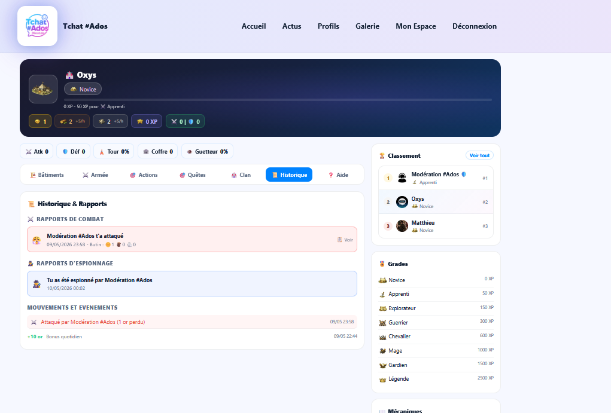This screenshot has height=413, width=611.
Task: Click the Explorateur grade row icon
Action: tap(382, 308)
